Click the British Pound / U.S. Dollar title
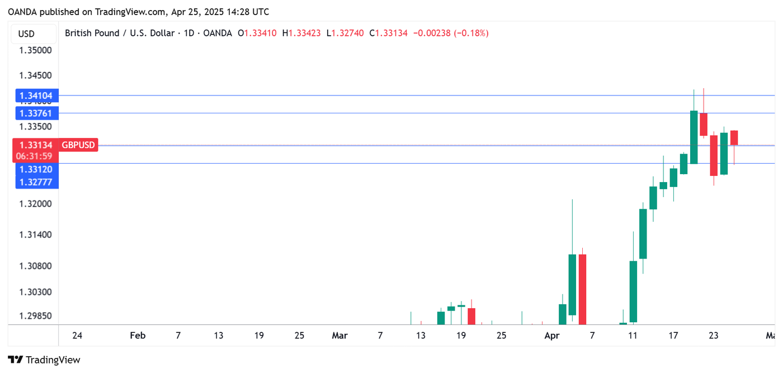This screenshot has height=373, width=783. point(119,34)
